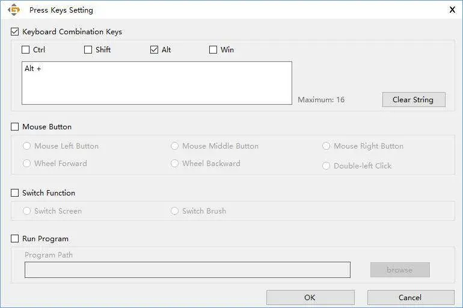Check the Win modifier checkbox
The image size is (463, 308).
click(213, 50)
